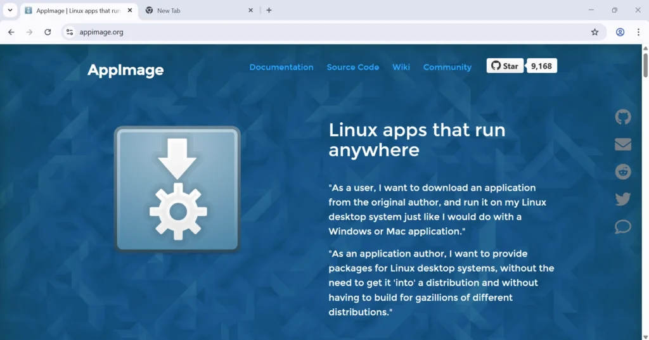Go back to previous page
Image resolution: width=649 pixels, height=340 pixels.
click(11, 32)
